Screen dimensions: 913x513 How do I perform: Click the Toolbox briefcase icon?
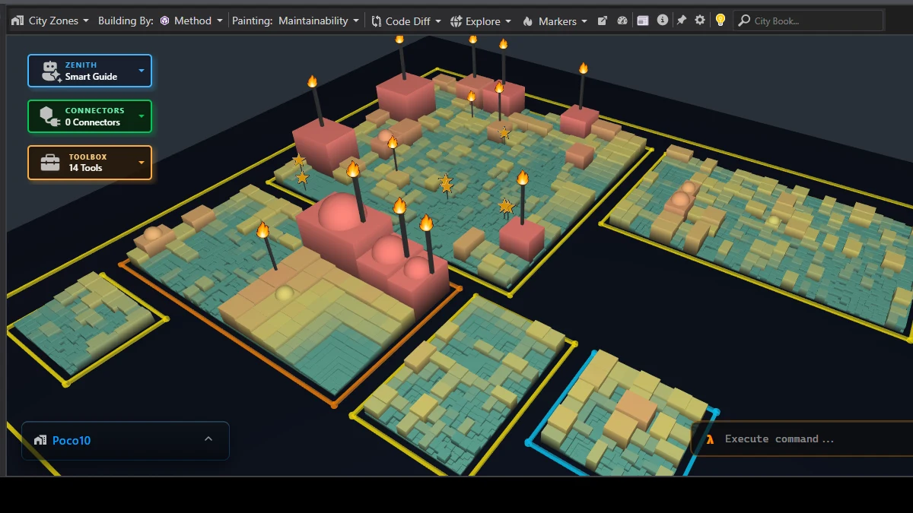pyautogui.click(x=50, y=163)
